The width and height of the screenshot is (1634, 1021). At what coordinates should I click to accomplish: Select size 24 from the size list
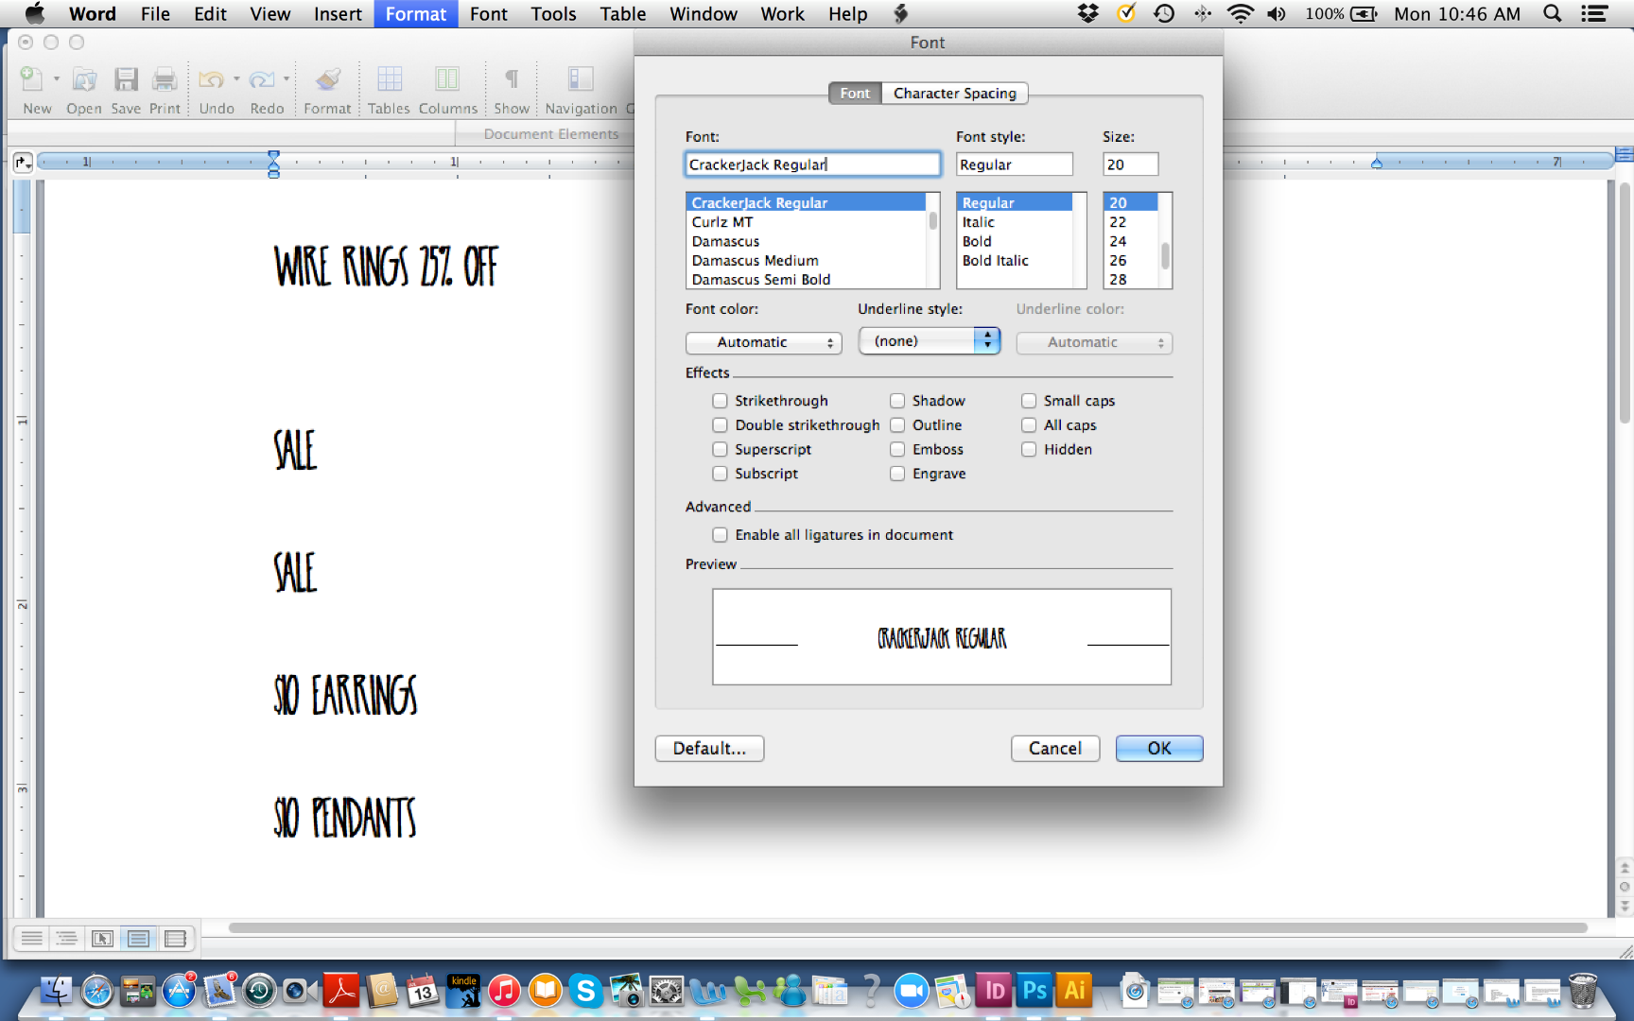[1118, 241]
